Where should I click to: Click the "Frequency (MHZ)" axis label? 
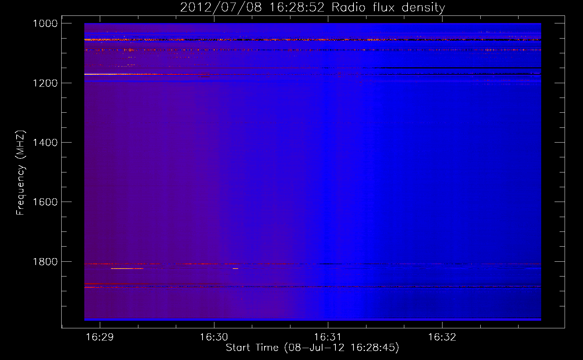tap(21, 173)
